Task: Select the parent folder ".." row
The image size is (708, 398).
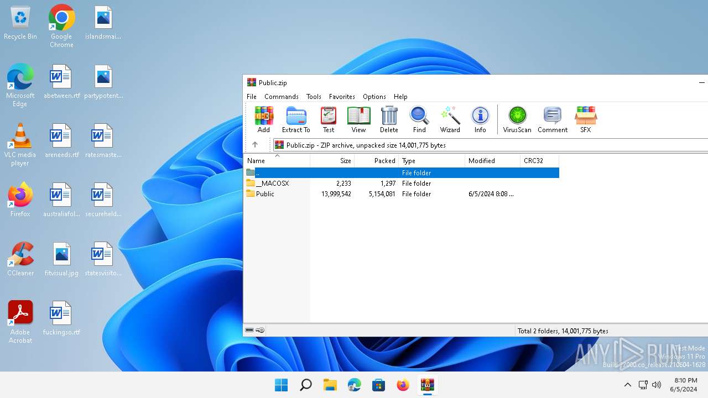Action: (x=402, y=172)
